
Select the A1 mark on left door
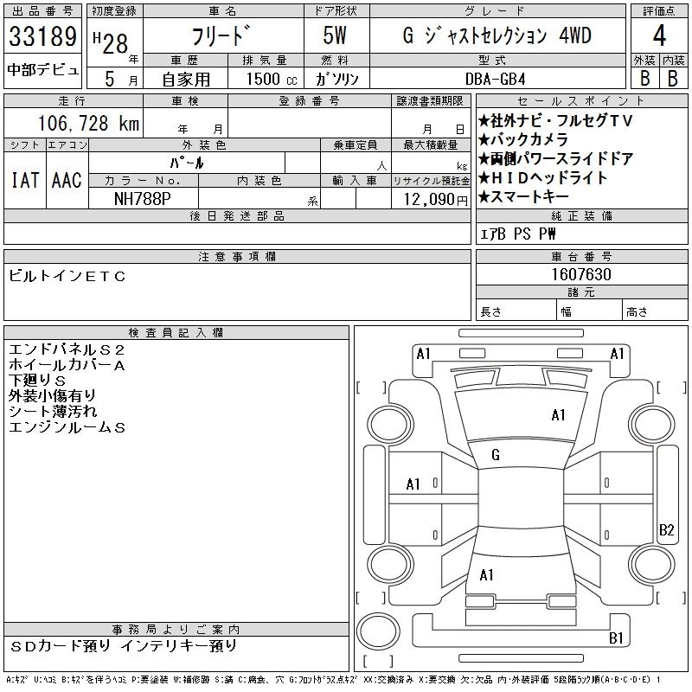click(x=413, y=484)
